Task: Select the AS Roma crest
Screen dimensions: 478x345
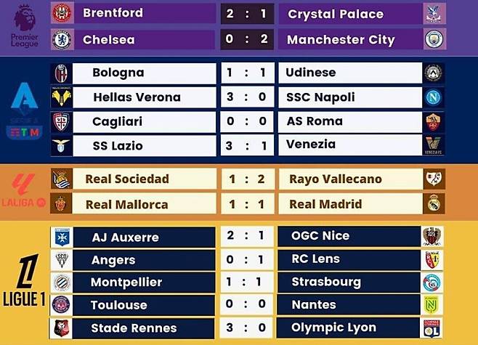Action: coord(434,121)
